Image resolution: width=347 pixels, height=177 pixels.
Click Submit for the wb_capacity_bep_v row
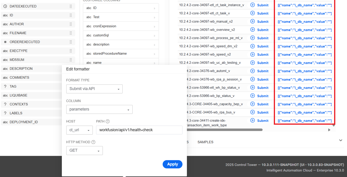[x=263, y=104]
